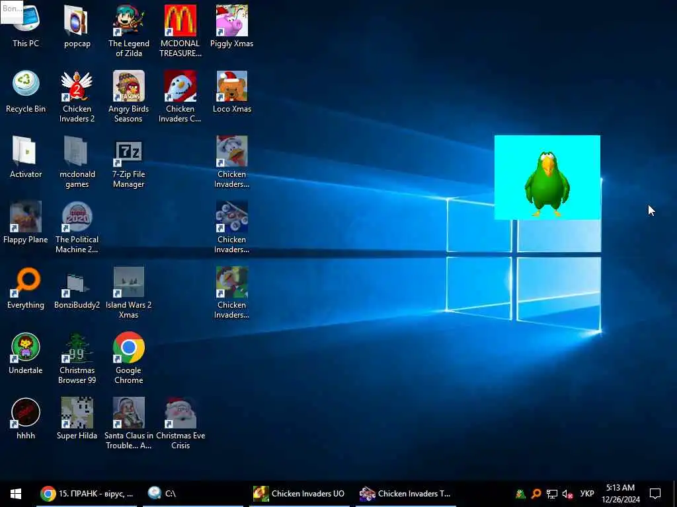Viewport: 677px width, 507px height.
Task: Open the Windows Start menu
Action: click(16, 494)
